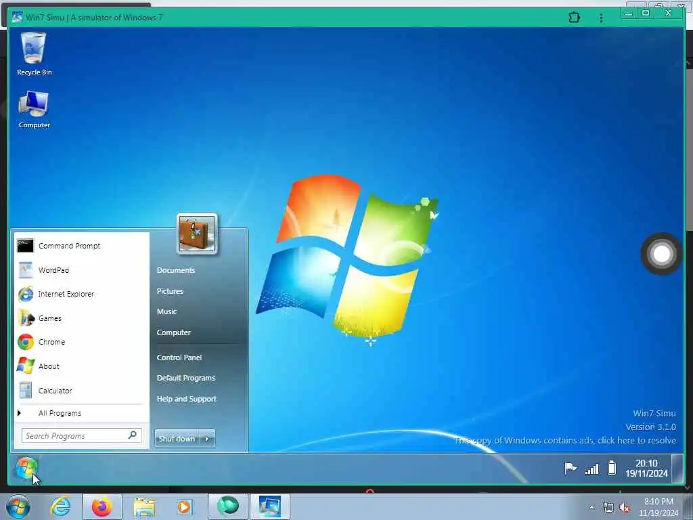Open Music in Start menu

(166, 311)
